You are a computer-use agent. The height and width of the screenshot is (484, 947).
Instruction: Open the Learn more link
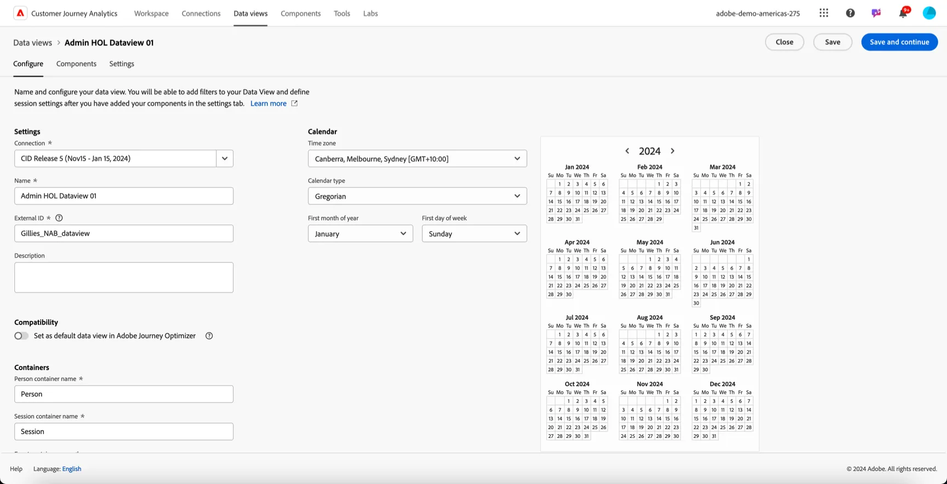click(269, 103)
